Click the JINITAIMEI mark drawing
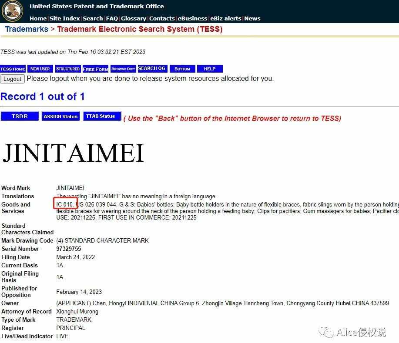399x343 pixels. 73,153
